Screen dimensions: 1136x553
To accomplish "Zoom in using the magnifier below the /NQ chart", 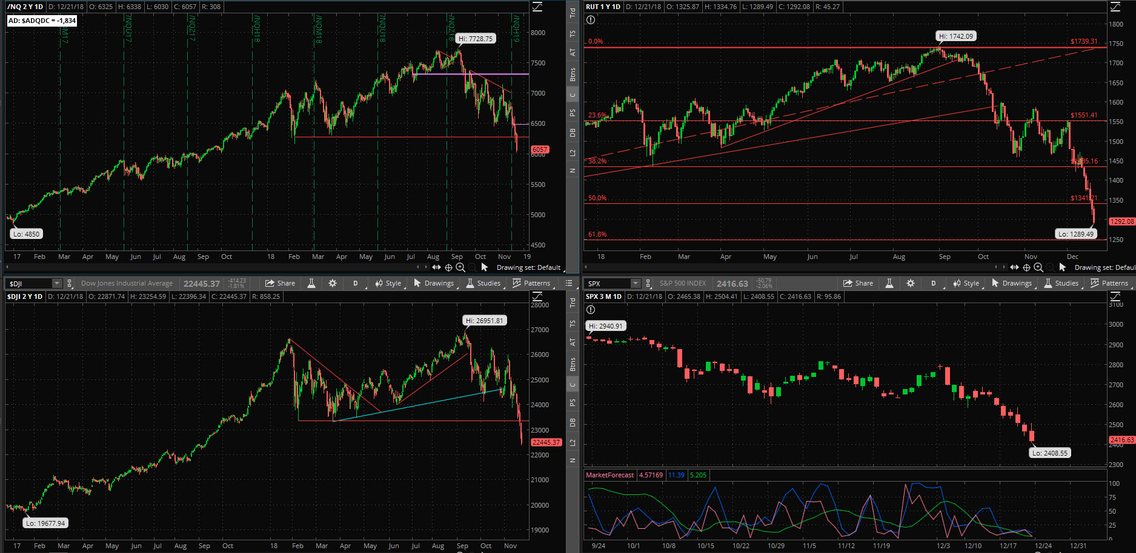I will click(460, 267).
